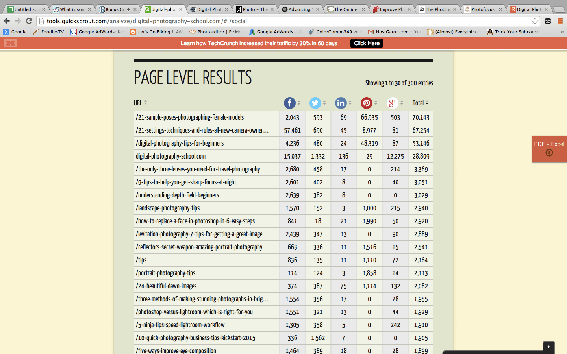Image resolution: width=567 pixels, height=354 pixels.
Task: Open ColorCombo349 bookmark
Action: click(335, 32)
